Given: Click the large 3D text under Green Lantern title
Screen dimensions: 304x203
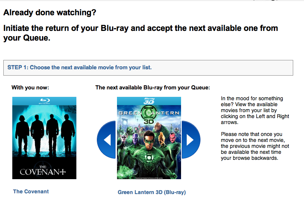Looking at the screenshot, I should tap(149, 121).
